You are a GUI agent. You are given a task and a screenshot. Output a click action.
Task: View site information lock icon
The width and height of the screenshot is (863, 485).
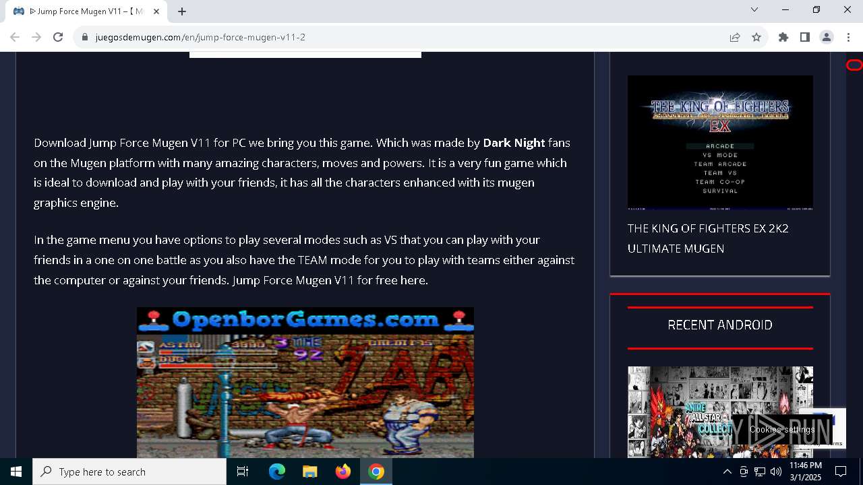(85, 37)
